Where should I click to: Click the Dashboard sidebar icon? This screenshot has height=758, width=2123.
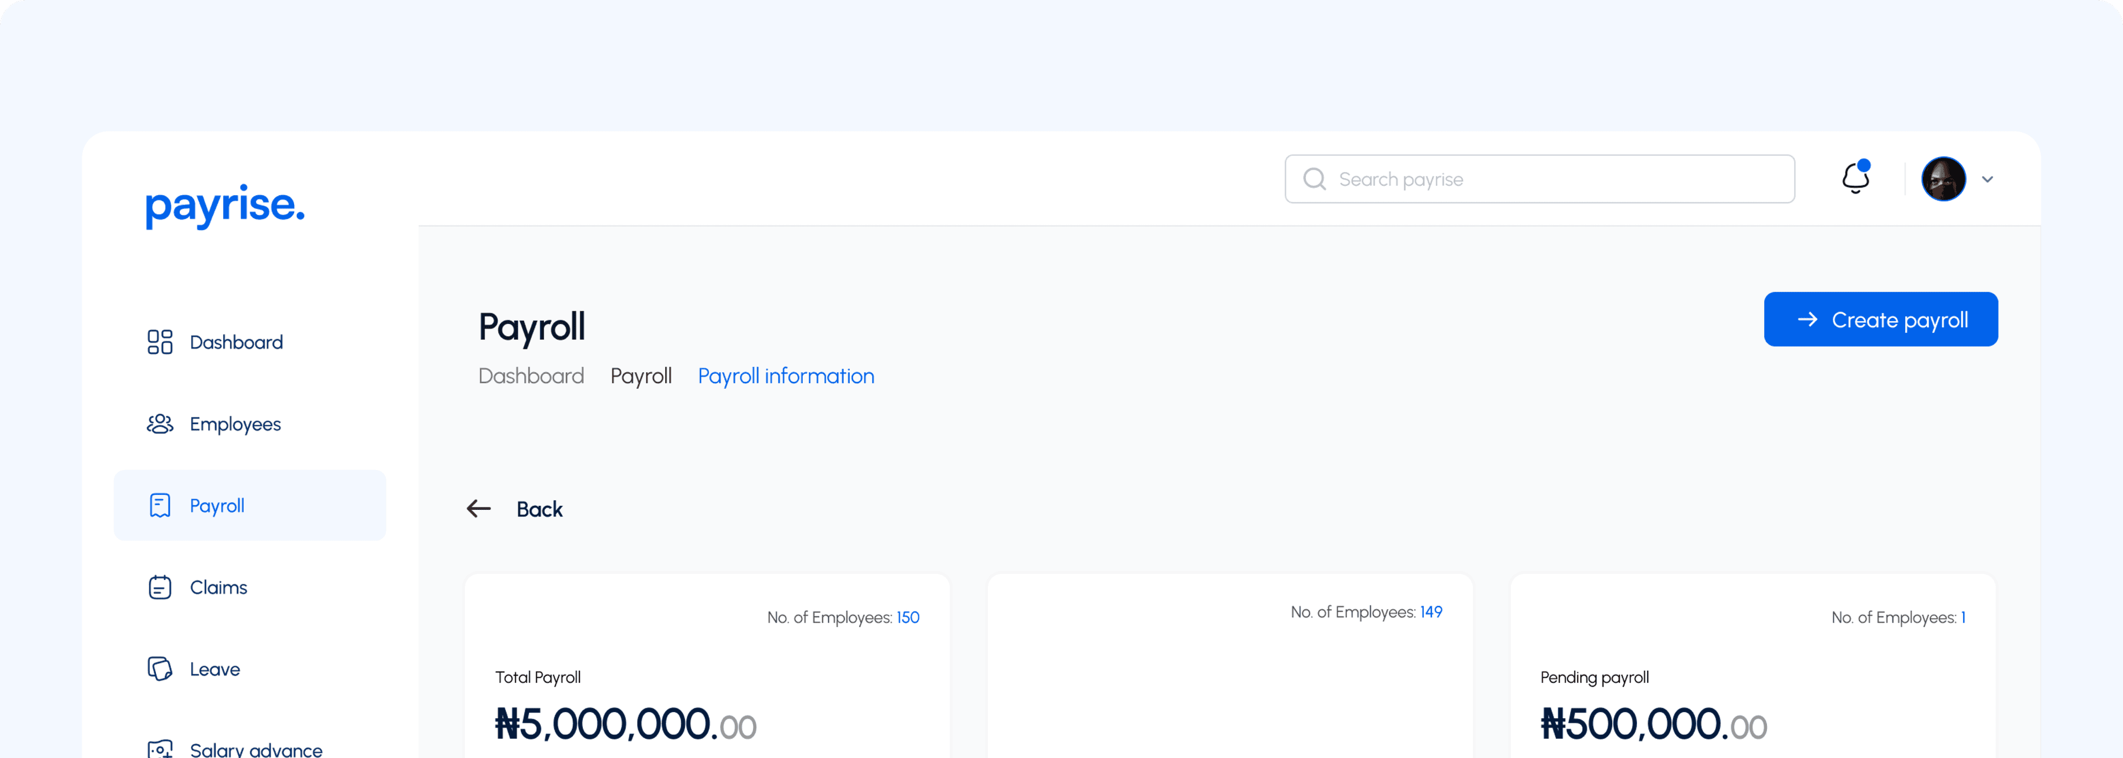pos(159,341)
